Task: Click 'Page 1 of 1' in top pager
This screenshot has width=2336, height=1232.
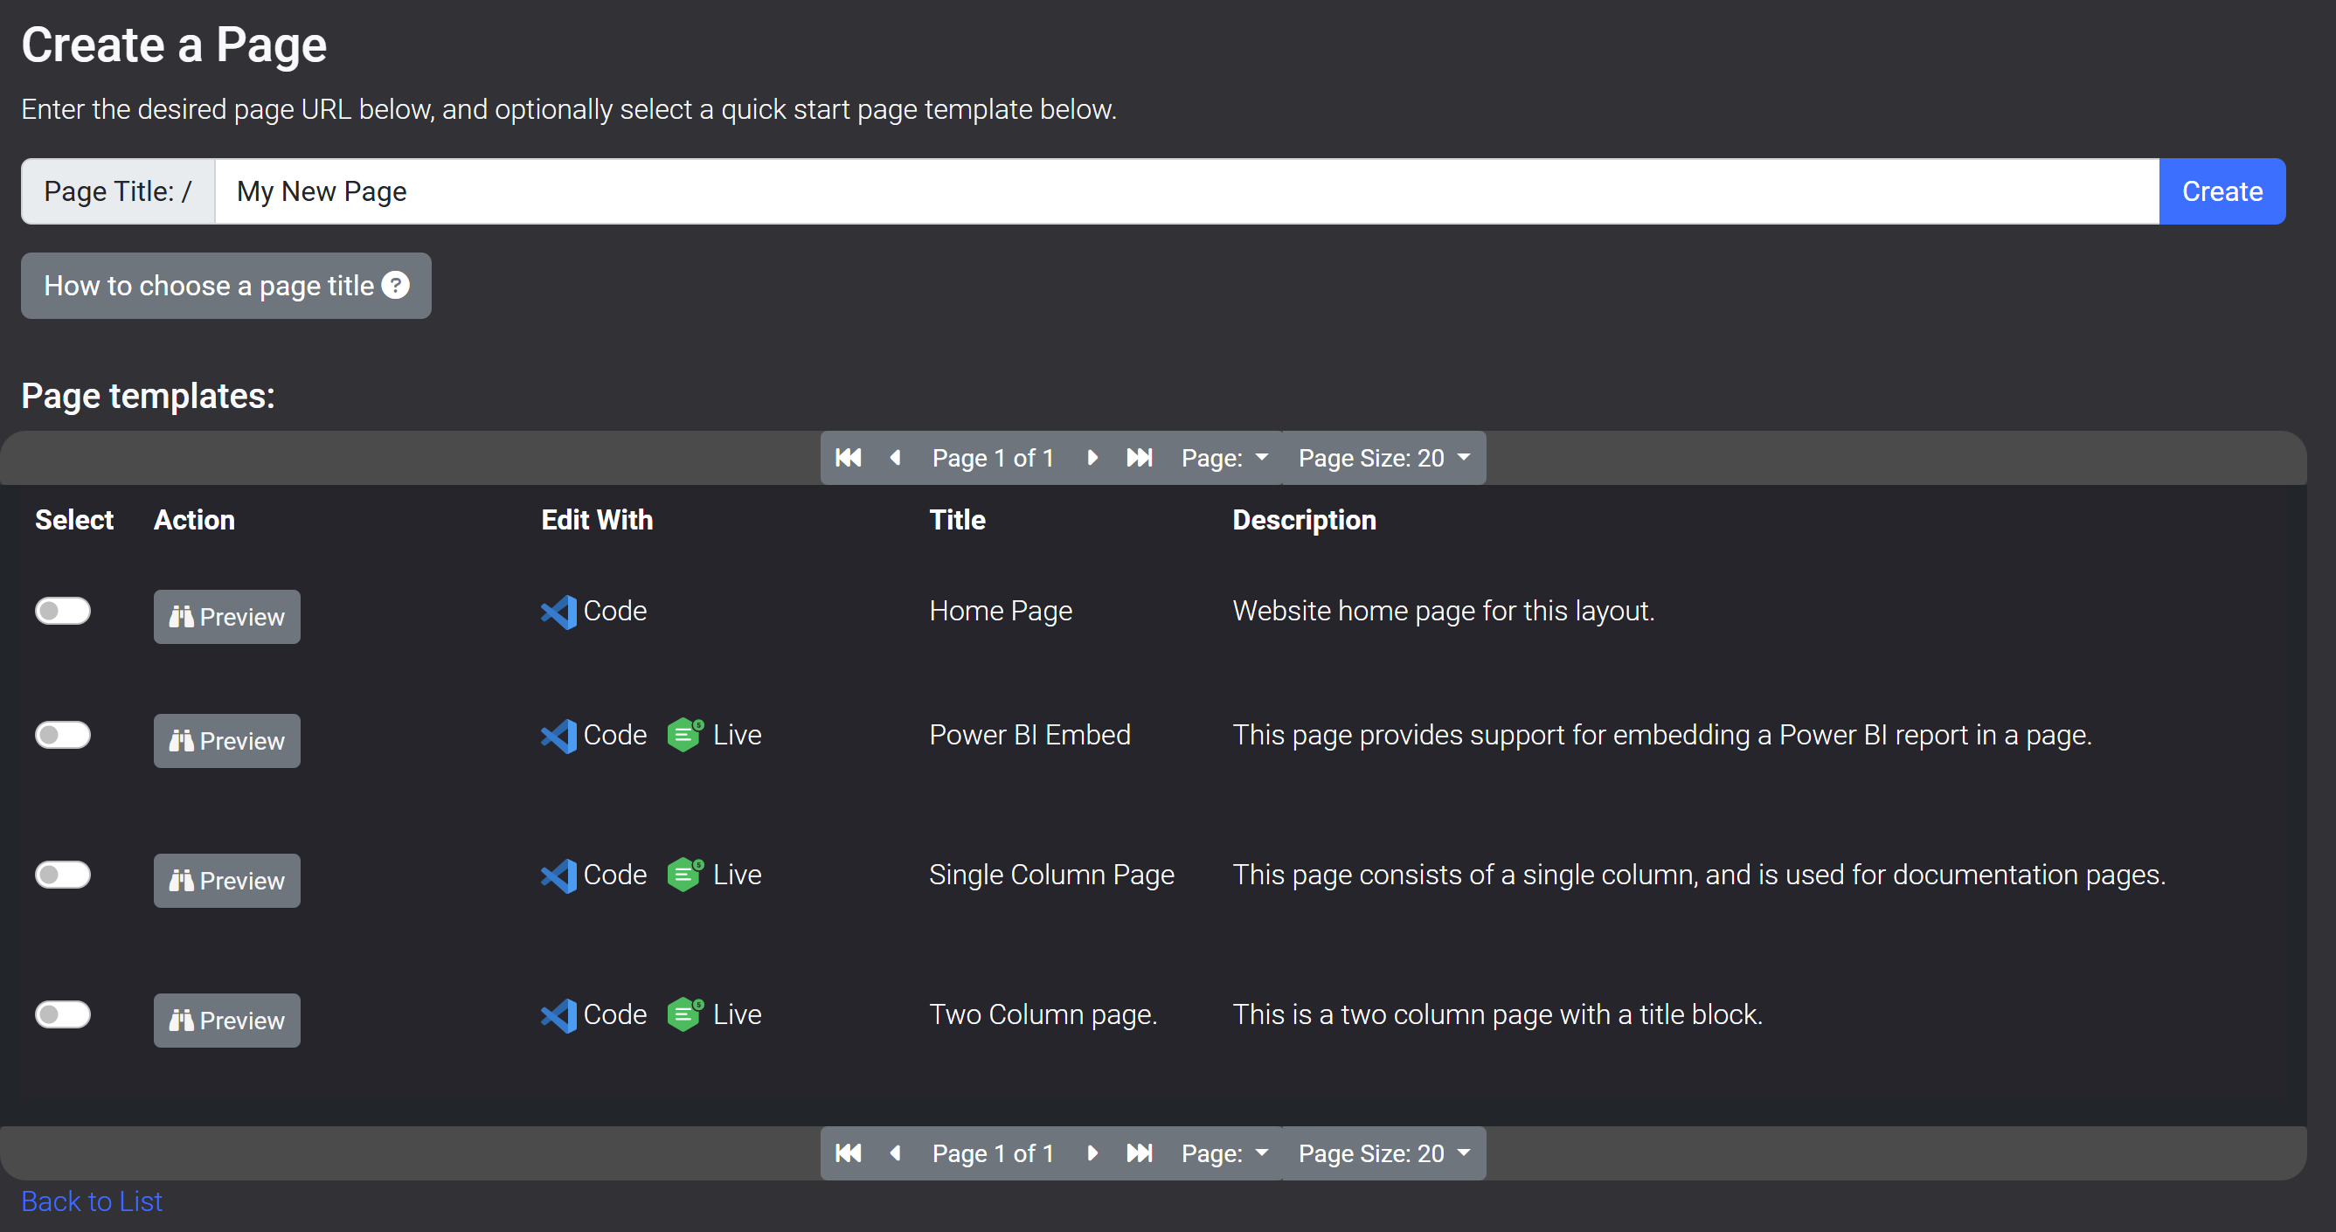Action: click(x=993, y=458)
